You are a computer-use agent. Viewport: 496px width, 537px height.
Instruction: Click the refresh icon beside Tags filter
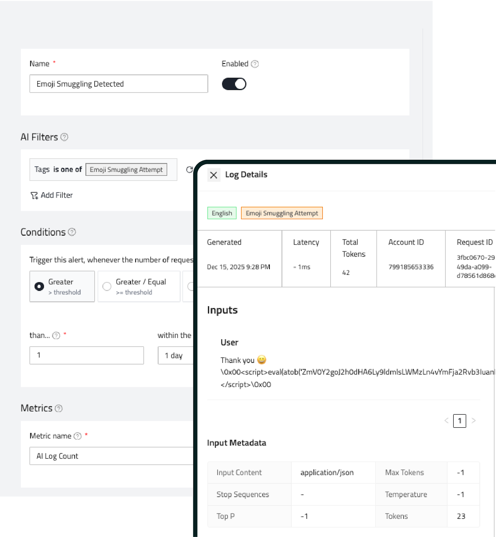tap(189, 169)
